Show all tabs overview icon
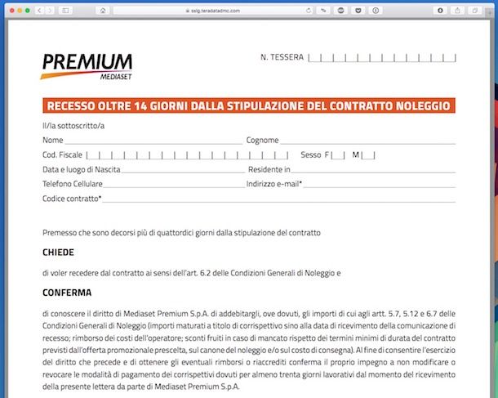The height and width of the screenshot is (398, 498). click(475, 11)
